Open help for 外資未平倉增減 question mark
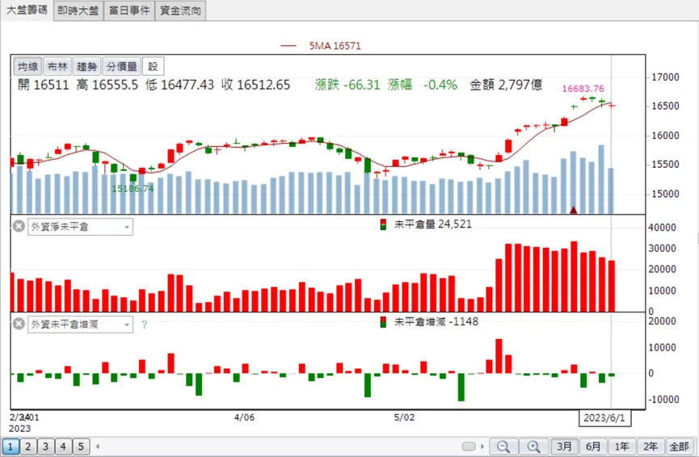 tap(144, 325)
